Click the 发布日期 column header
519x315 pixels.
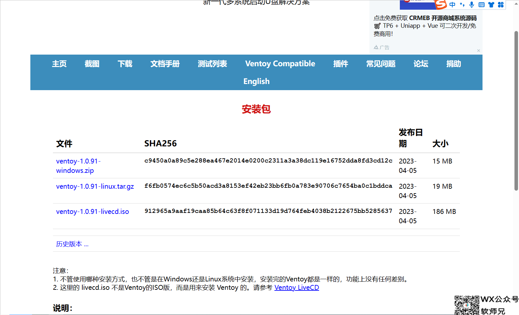(x=411, y=138)
